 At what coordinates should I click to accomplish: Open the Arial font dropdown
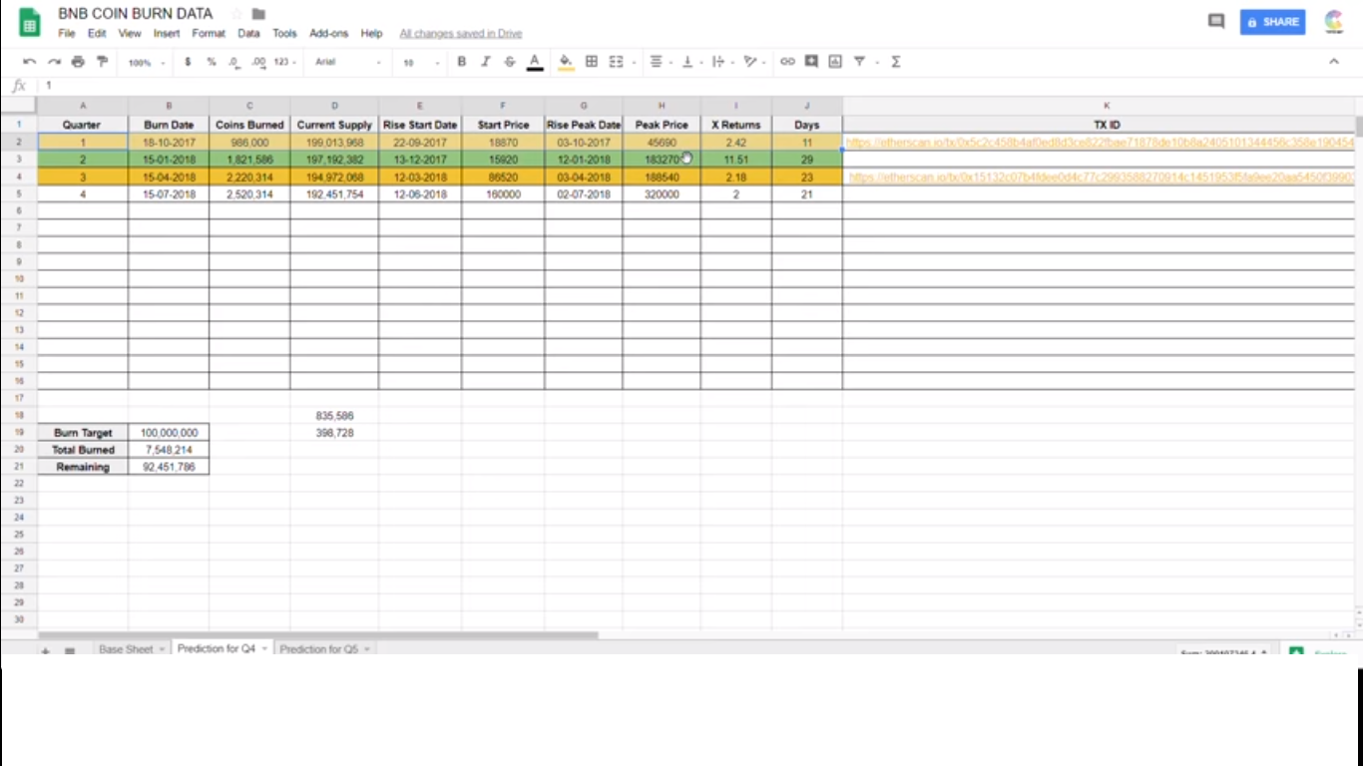[x=348, y=62]
